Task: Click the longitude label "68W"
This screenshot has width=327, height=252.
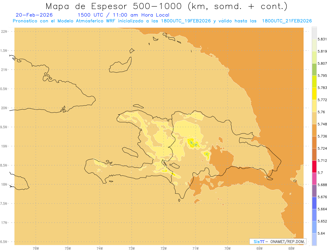Action: [x=291, y=248]
